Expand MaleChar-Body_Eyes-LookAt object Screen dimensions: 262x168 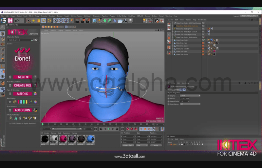[173, 31]
